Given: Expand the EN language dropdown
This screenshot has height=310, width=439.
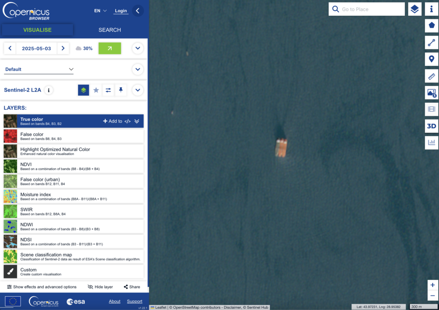Looking at the screenshot, I should pos(100,11).
